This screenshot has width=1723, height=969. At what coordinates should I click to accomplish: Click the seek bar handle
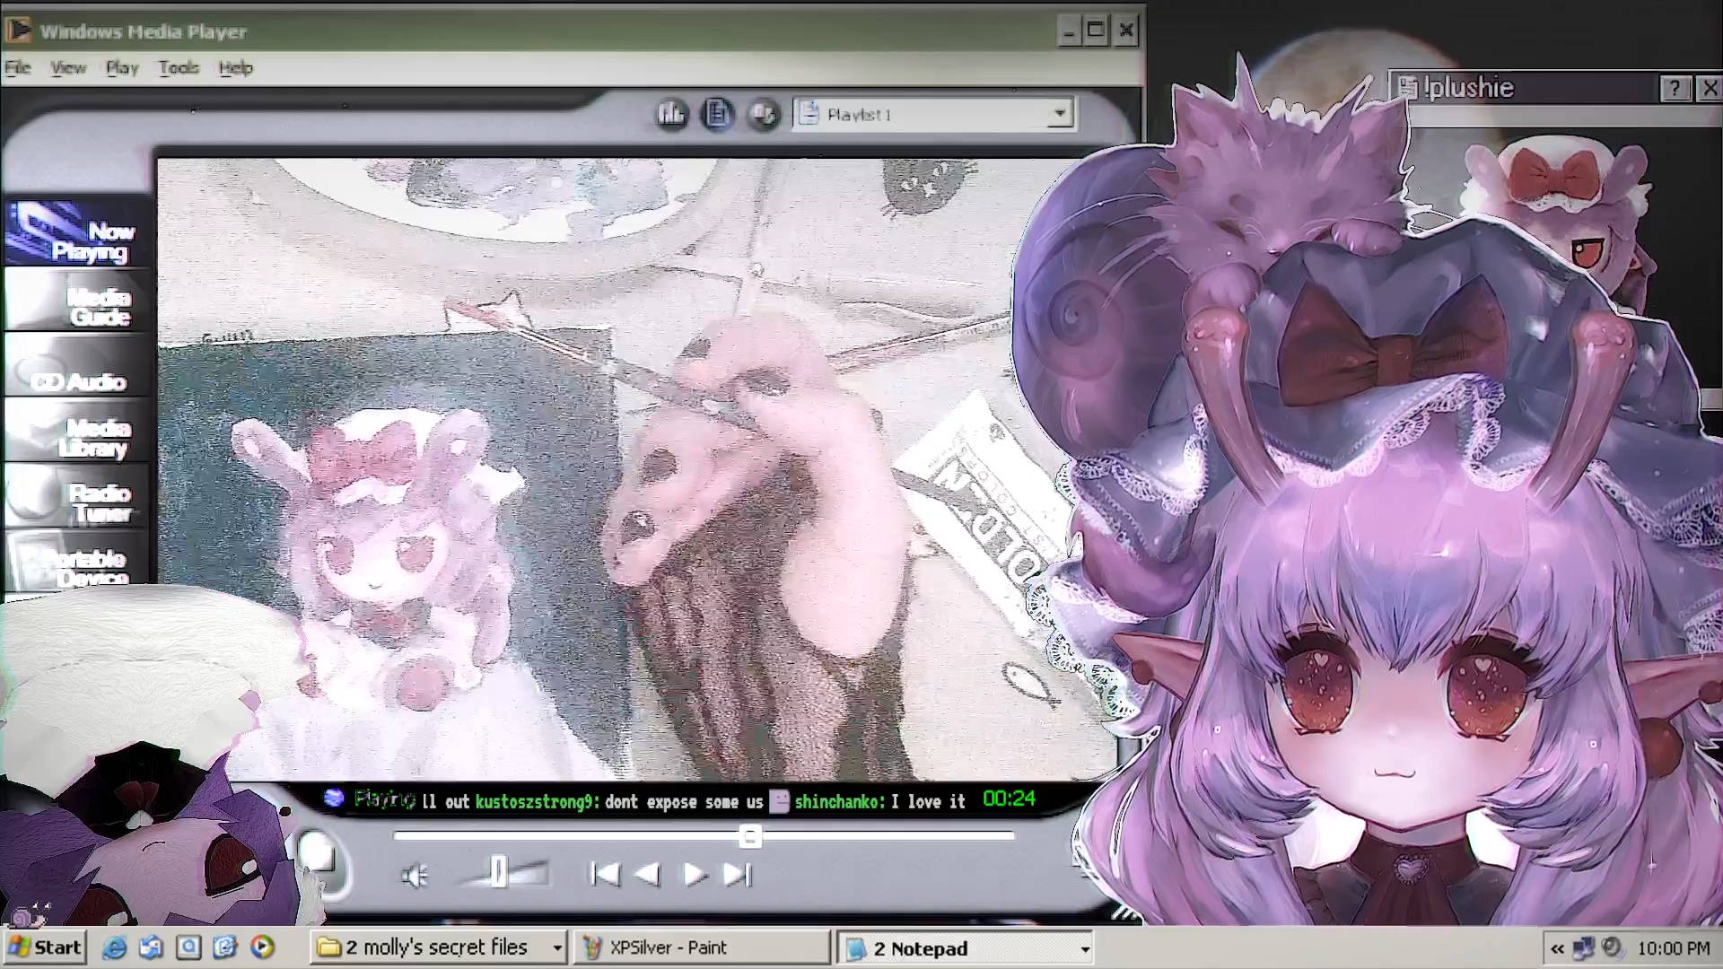click(750, 836)
